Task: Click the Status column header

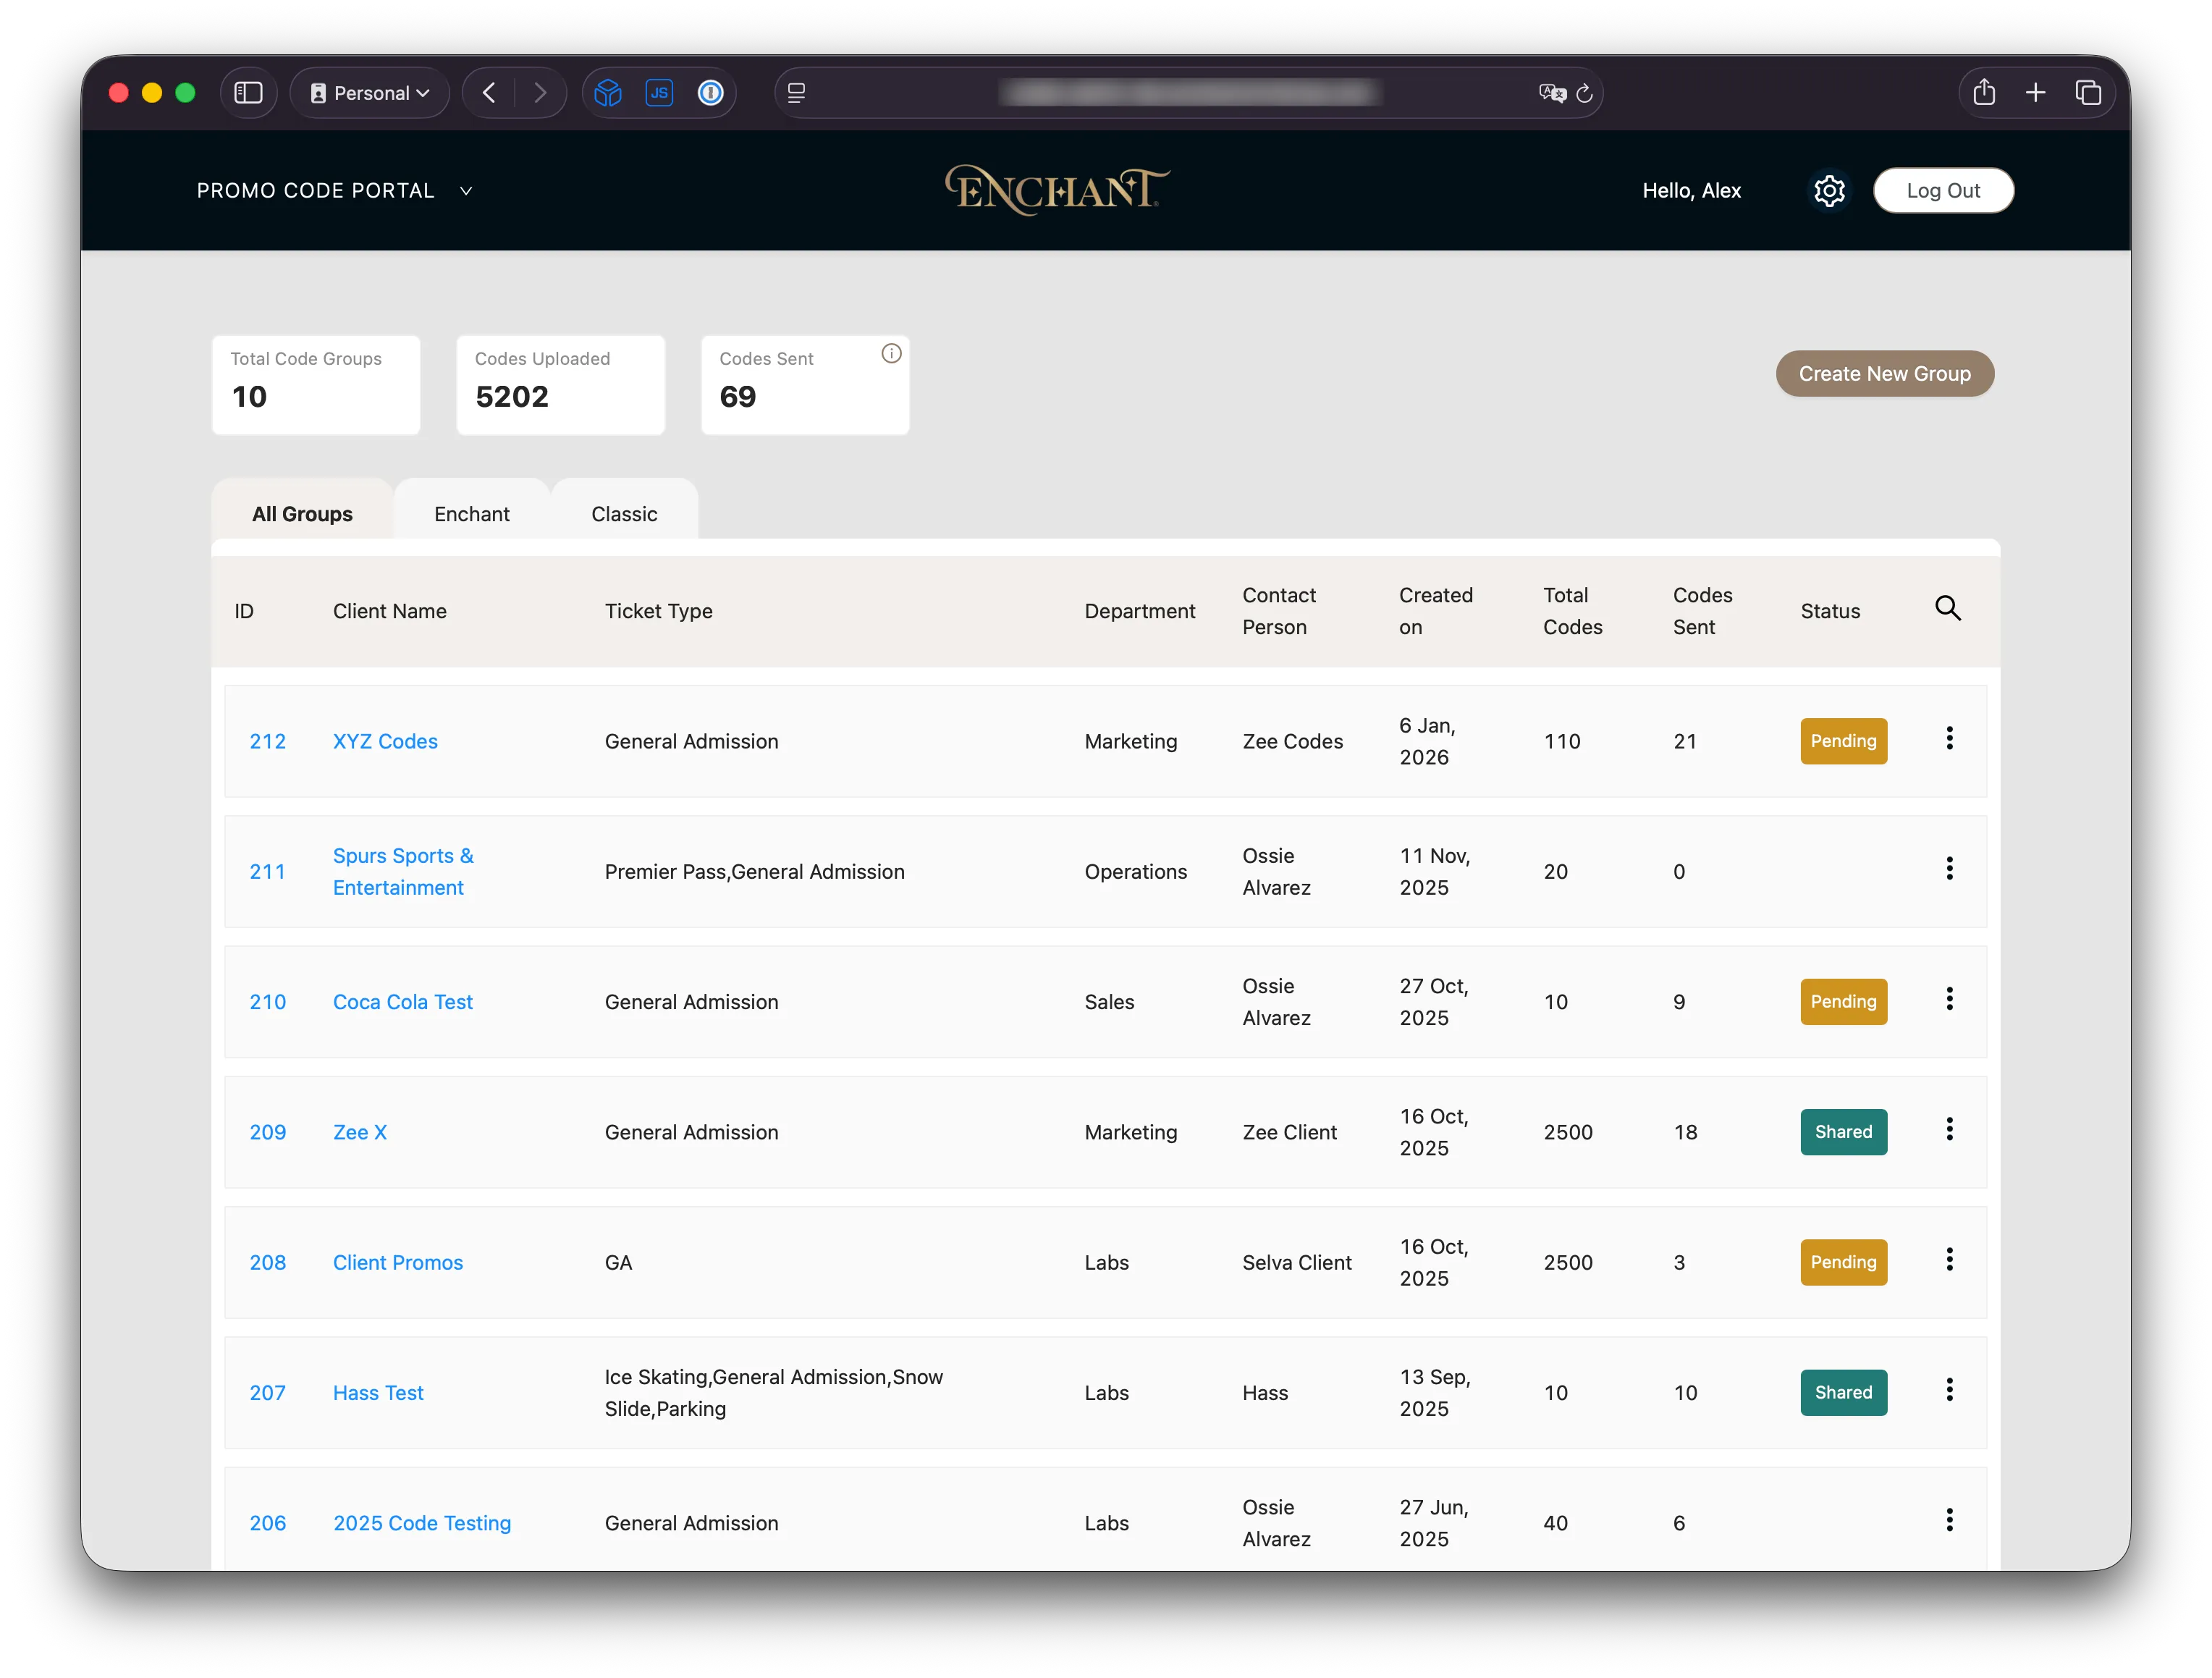Action: 1830,611
